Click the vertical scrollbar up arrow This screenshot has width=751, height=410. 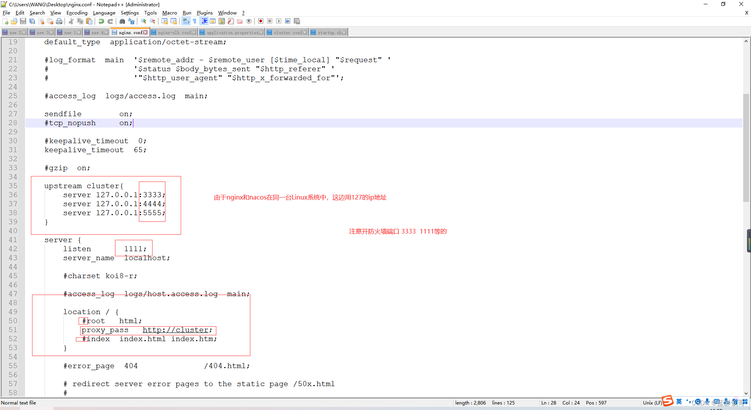pyautogui.click(x=746, y=41)
